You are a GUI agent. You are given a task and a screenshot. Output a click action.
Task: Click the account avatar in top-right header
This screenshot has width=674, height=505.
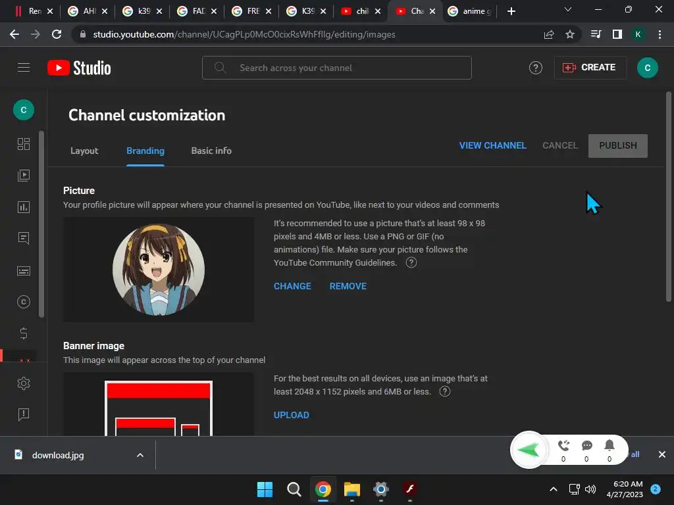click(x=648, y=68)
